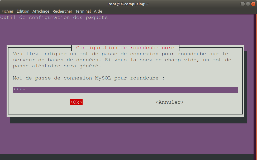Confirm with the <Ok> button

click(76, 102)
